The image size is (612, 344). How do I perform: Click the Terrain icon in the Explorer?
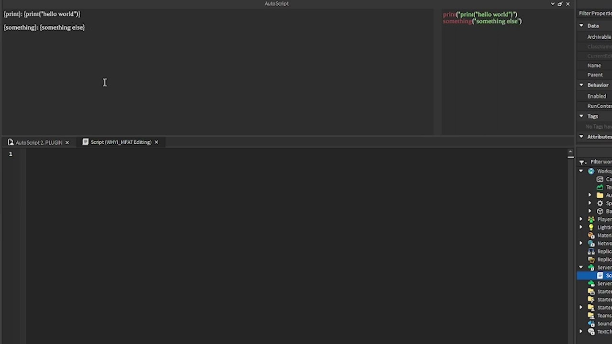coord(600,187)
